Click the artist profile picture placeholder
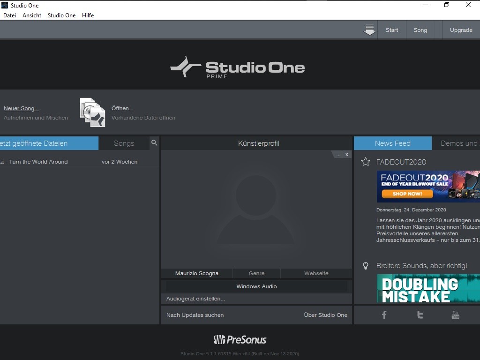480x360 pixels. pos(256,210)
